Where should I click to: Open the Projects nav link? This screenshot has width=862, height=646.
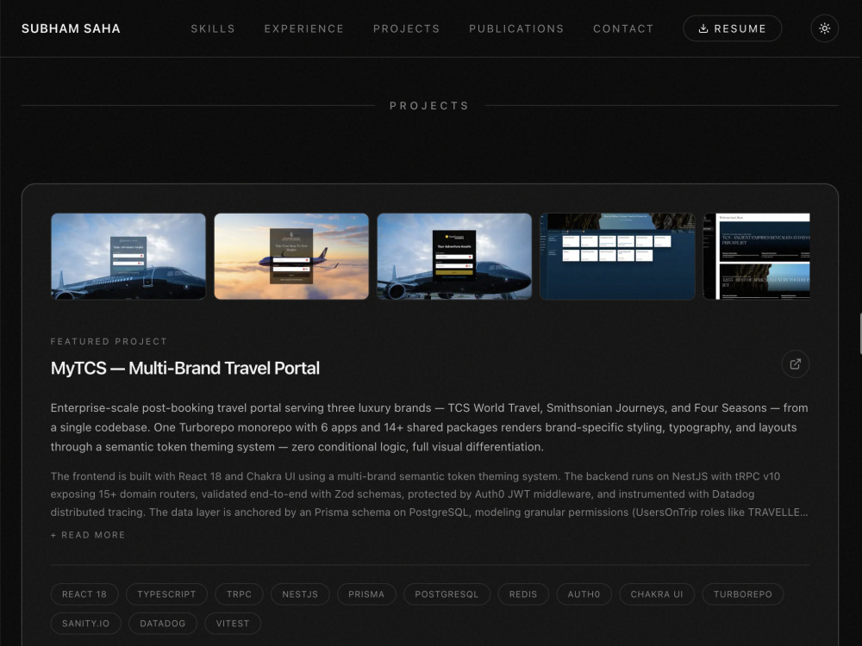tap(406, 28)
